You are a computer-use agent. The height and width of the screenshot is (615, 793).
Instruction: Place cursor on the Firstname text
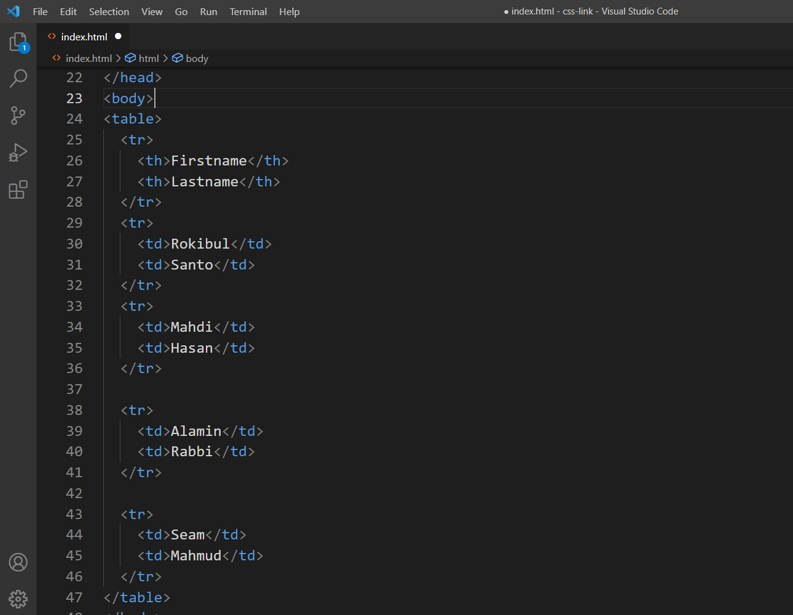click(x=209, y=161)
